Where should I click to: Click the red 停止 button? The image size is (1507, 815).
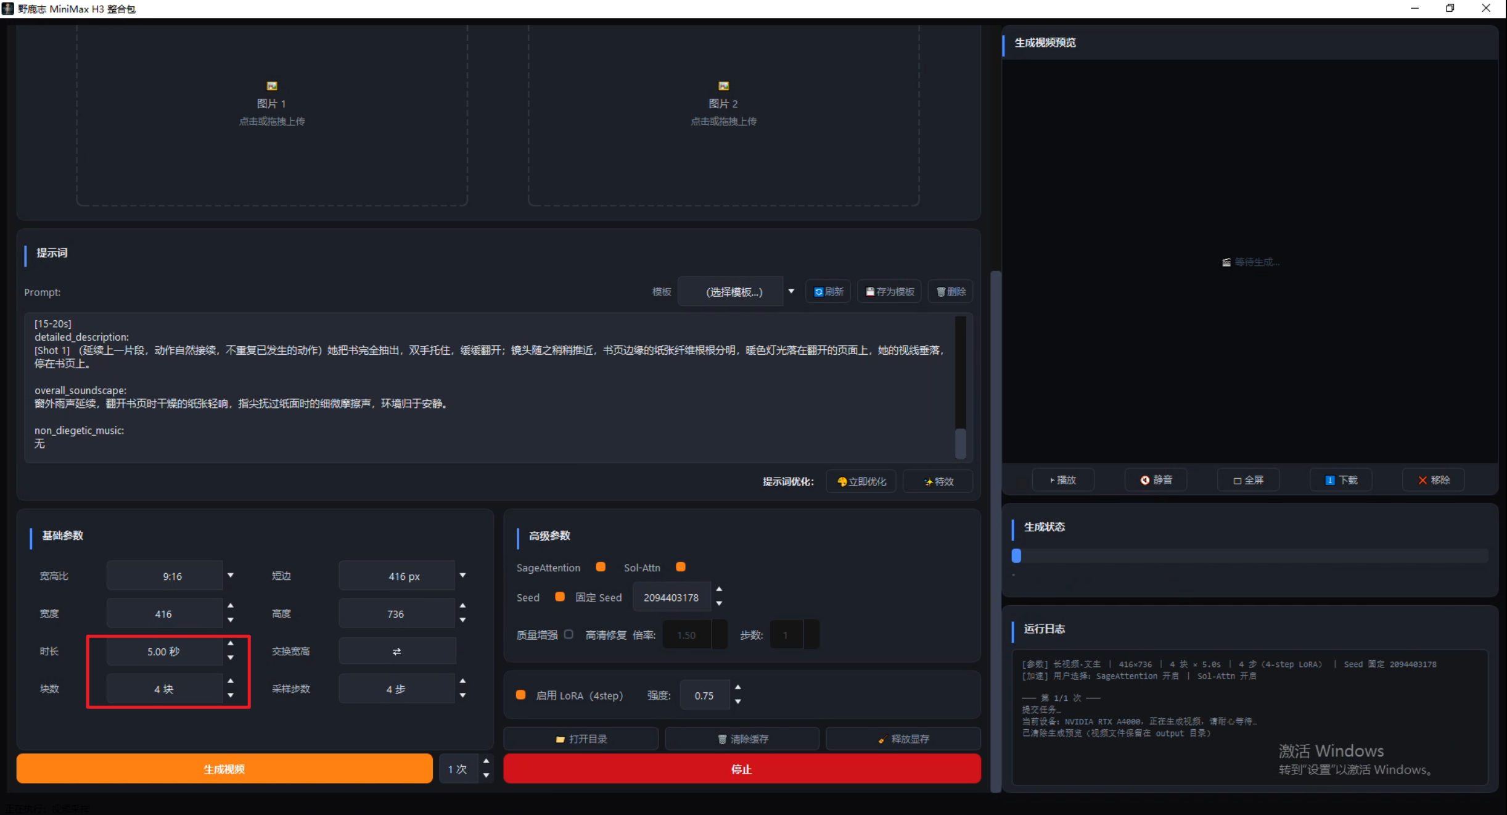(x=742, y=769)
